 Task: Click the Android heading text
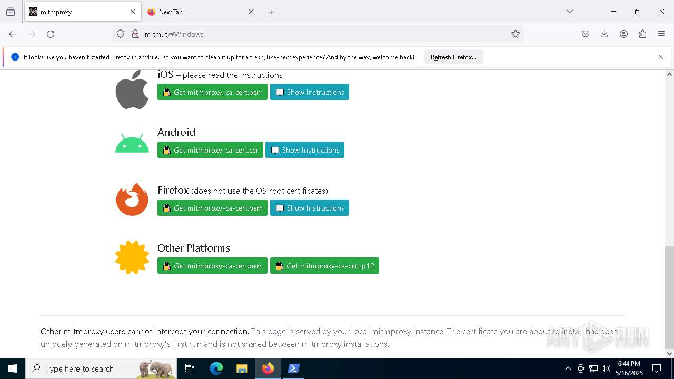[176, 132]
